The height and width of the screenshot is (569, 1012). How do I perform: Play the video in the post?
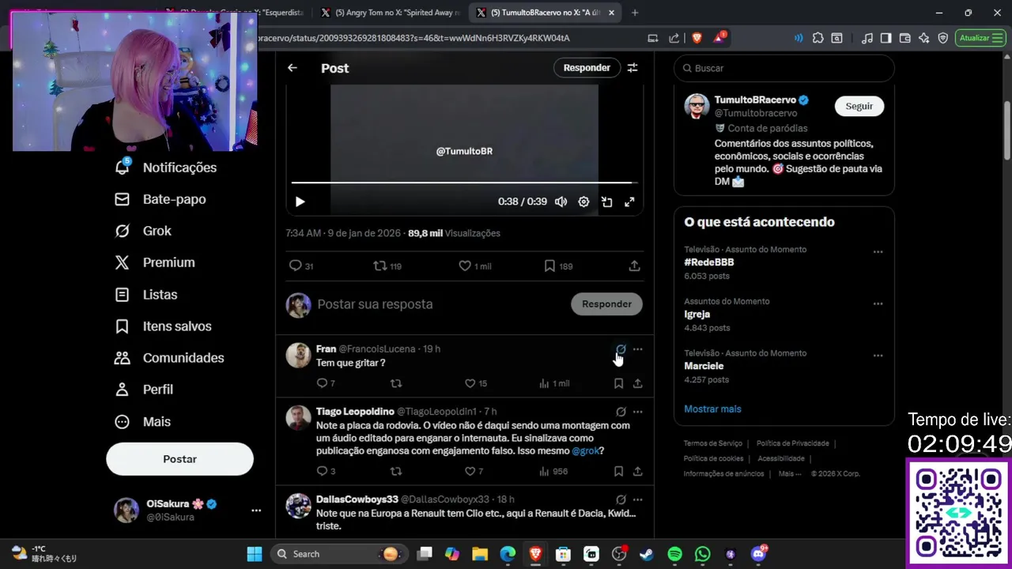tap(300, 202)
